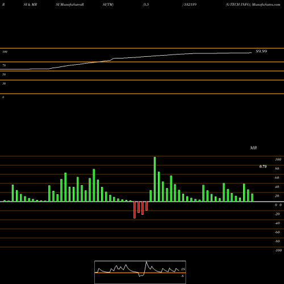Click the -60 label on MRSI axis

click(x=277, y=232)
